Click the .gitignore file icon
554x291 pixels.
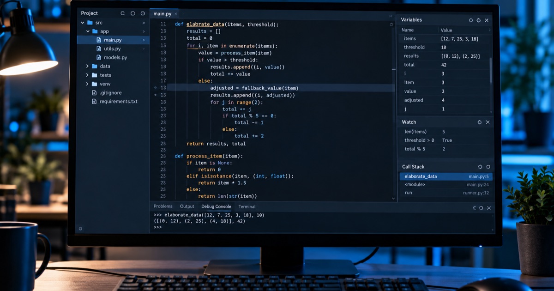[x=95, y=93]
